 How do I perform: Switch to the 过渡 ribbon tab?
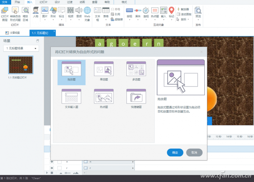70,2
